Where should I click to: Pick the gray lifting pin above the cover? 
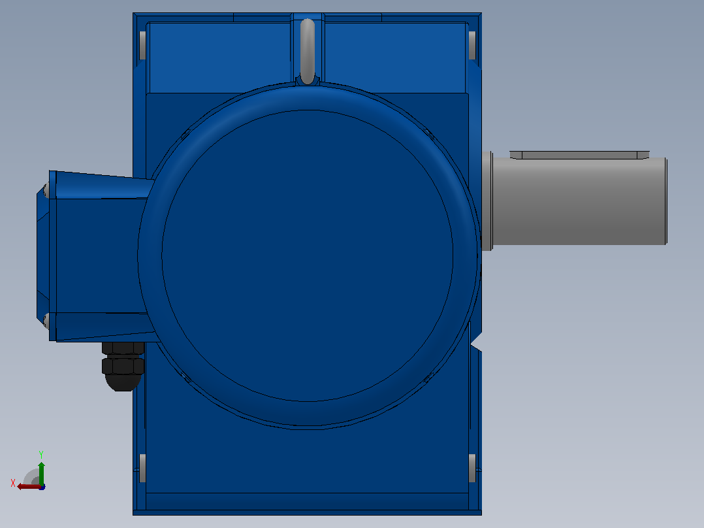[x=307, y=51]
